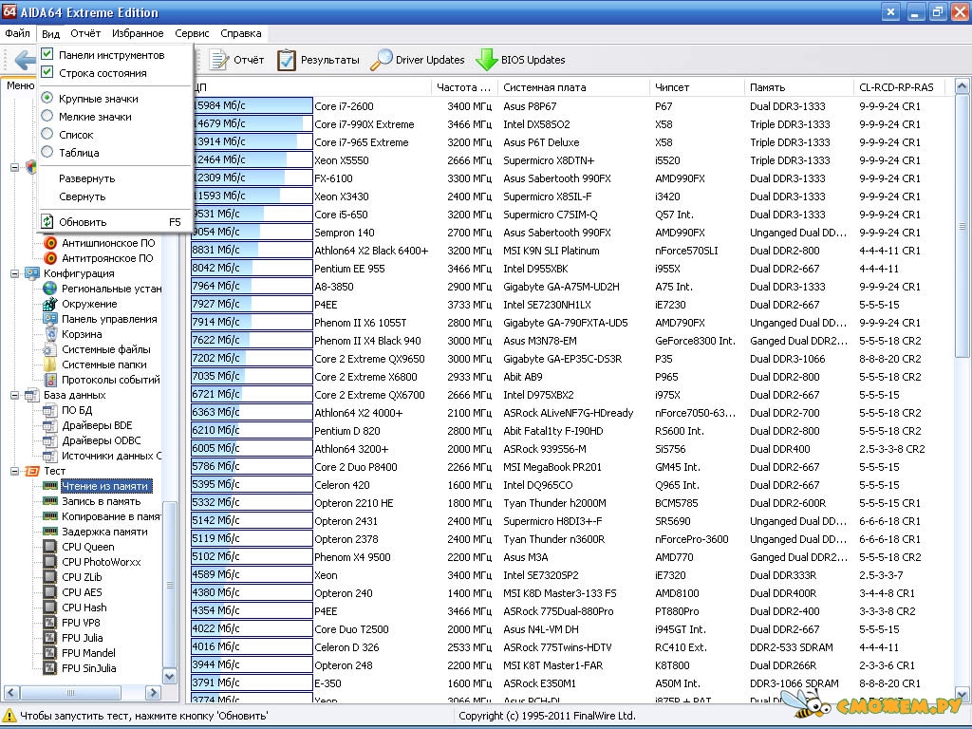Click the Чипсет column header
972x729 pixels.
pos(697,87)
